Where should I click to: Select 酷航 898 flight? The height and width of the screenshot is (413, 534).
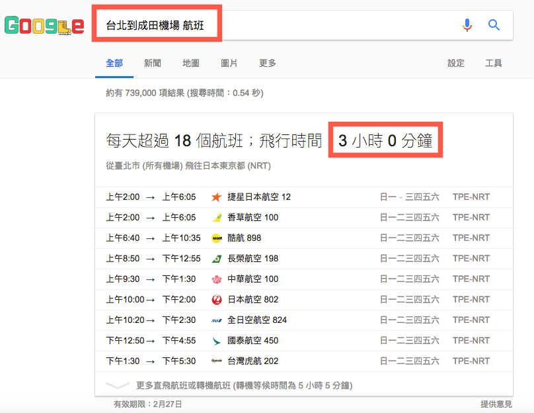[x=304, y=238]
